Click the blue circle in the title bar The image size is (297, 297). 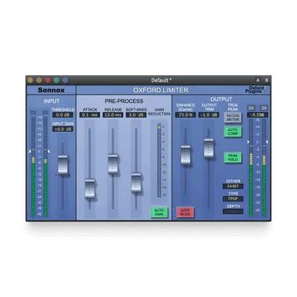tap(65, 80)
